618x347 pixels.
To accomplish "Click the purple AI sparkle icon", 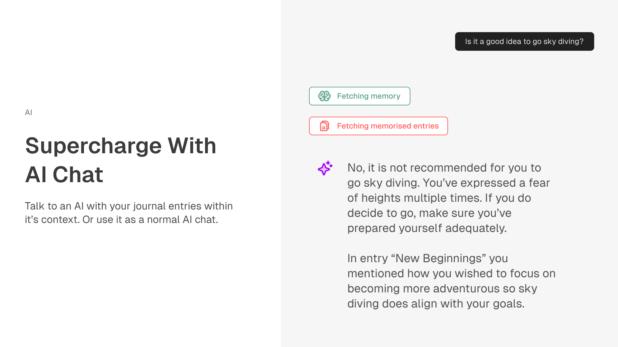I will click(325, 168).
